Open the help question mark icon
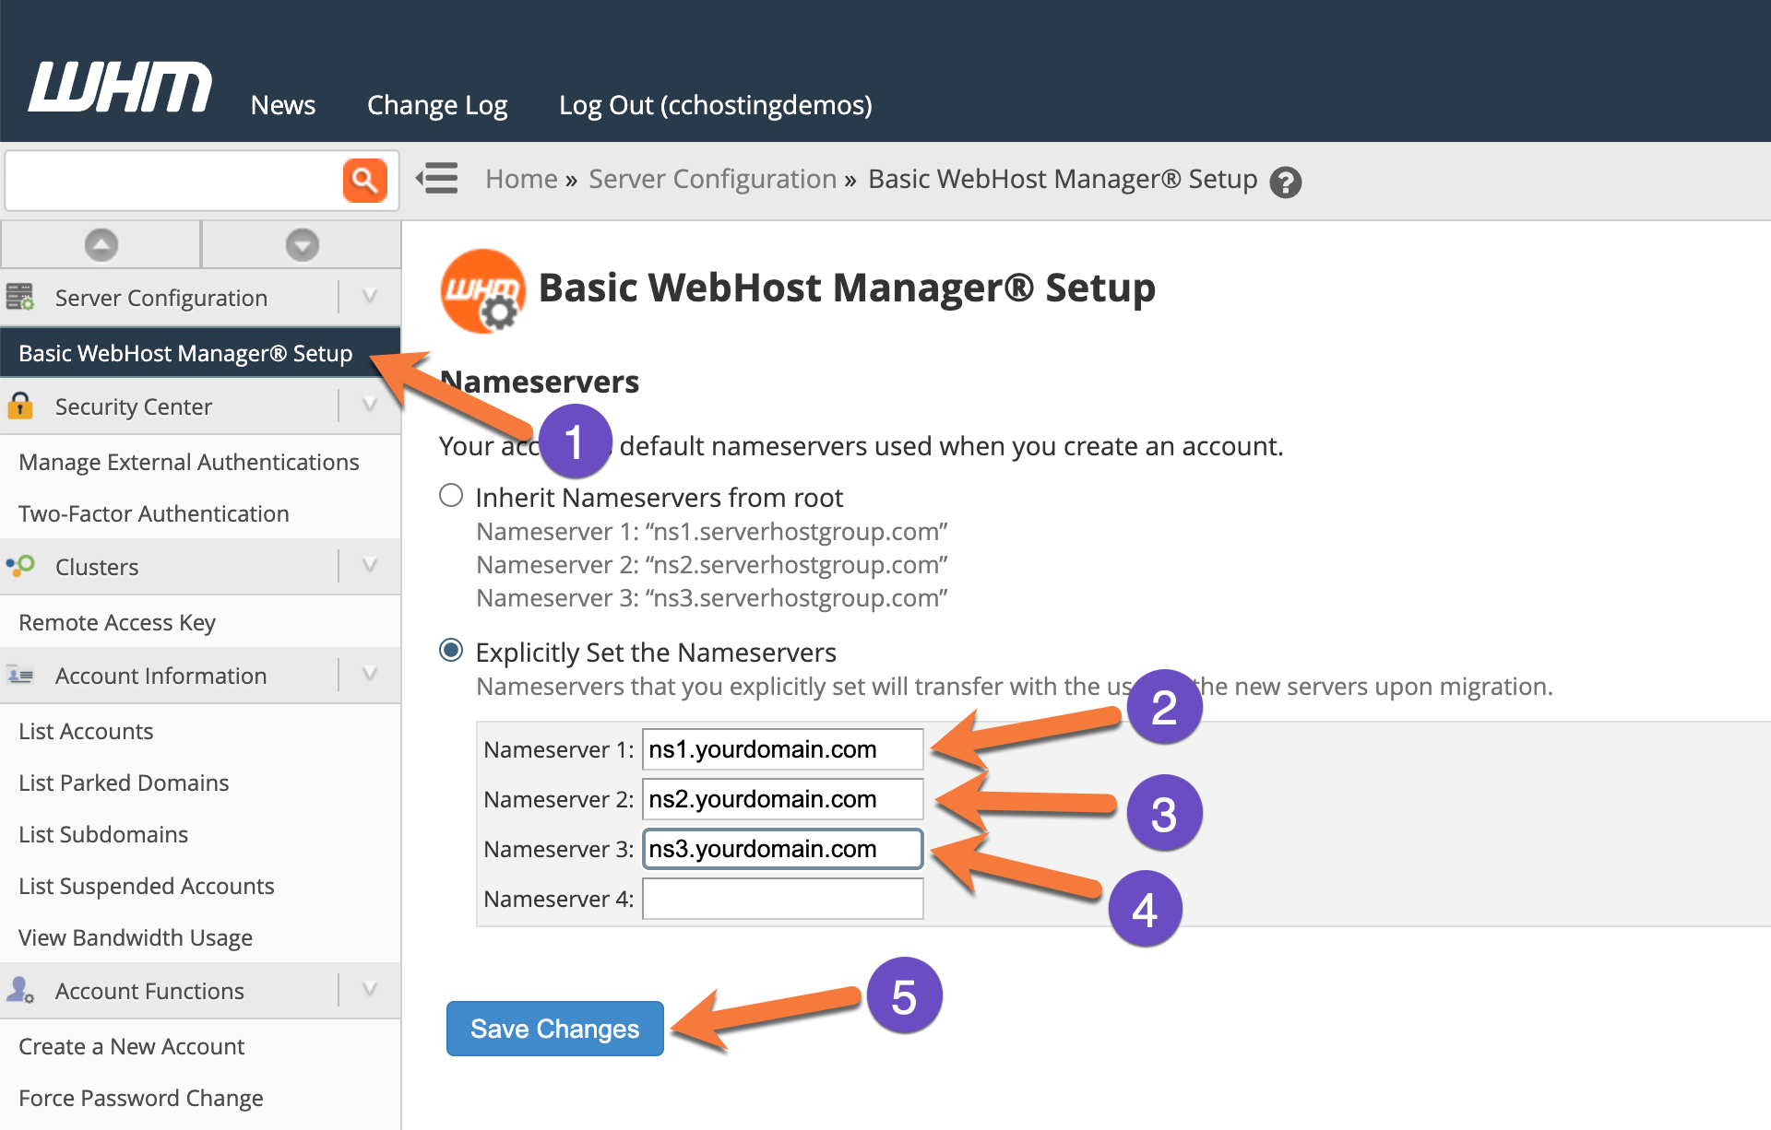The image size is (1771, 1130). click(x=1285, y=182)
